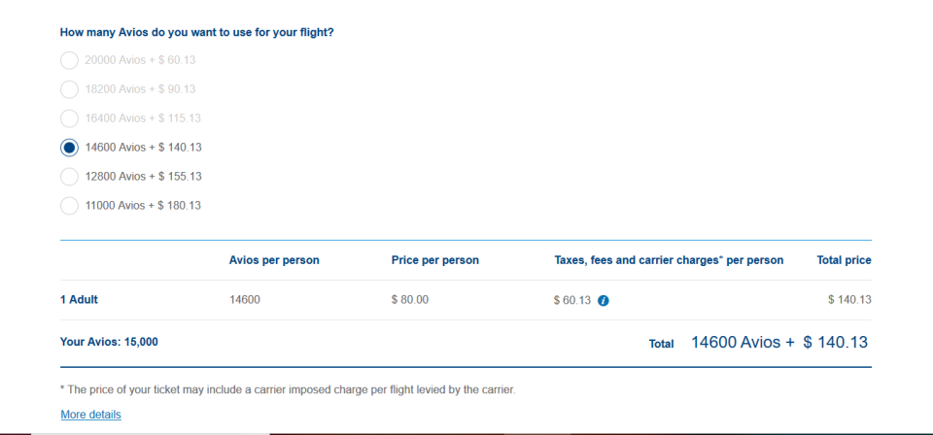Click the $ 80.00 price per person value

point(410,300)
